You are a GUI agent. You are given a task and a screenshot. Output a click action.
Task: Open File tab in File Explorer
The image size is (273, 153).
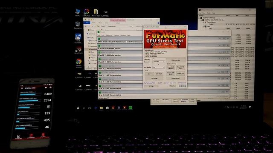pyautogui.click(x=87, y=23)
